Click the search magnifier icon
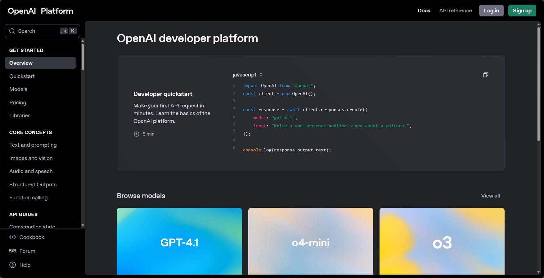Screen dimensions: 544x278 click(12, 31)
